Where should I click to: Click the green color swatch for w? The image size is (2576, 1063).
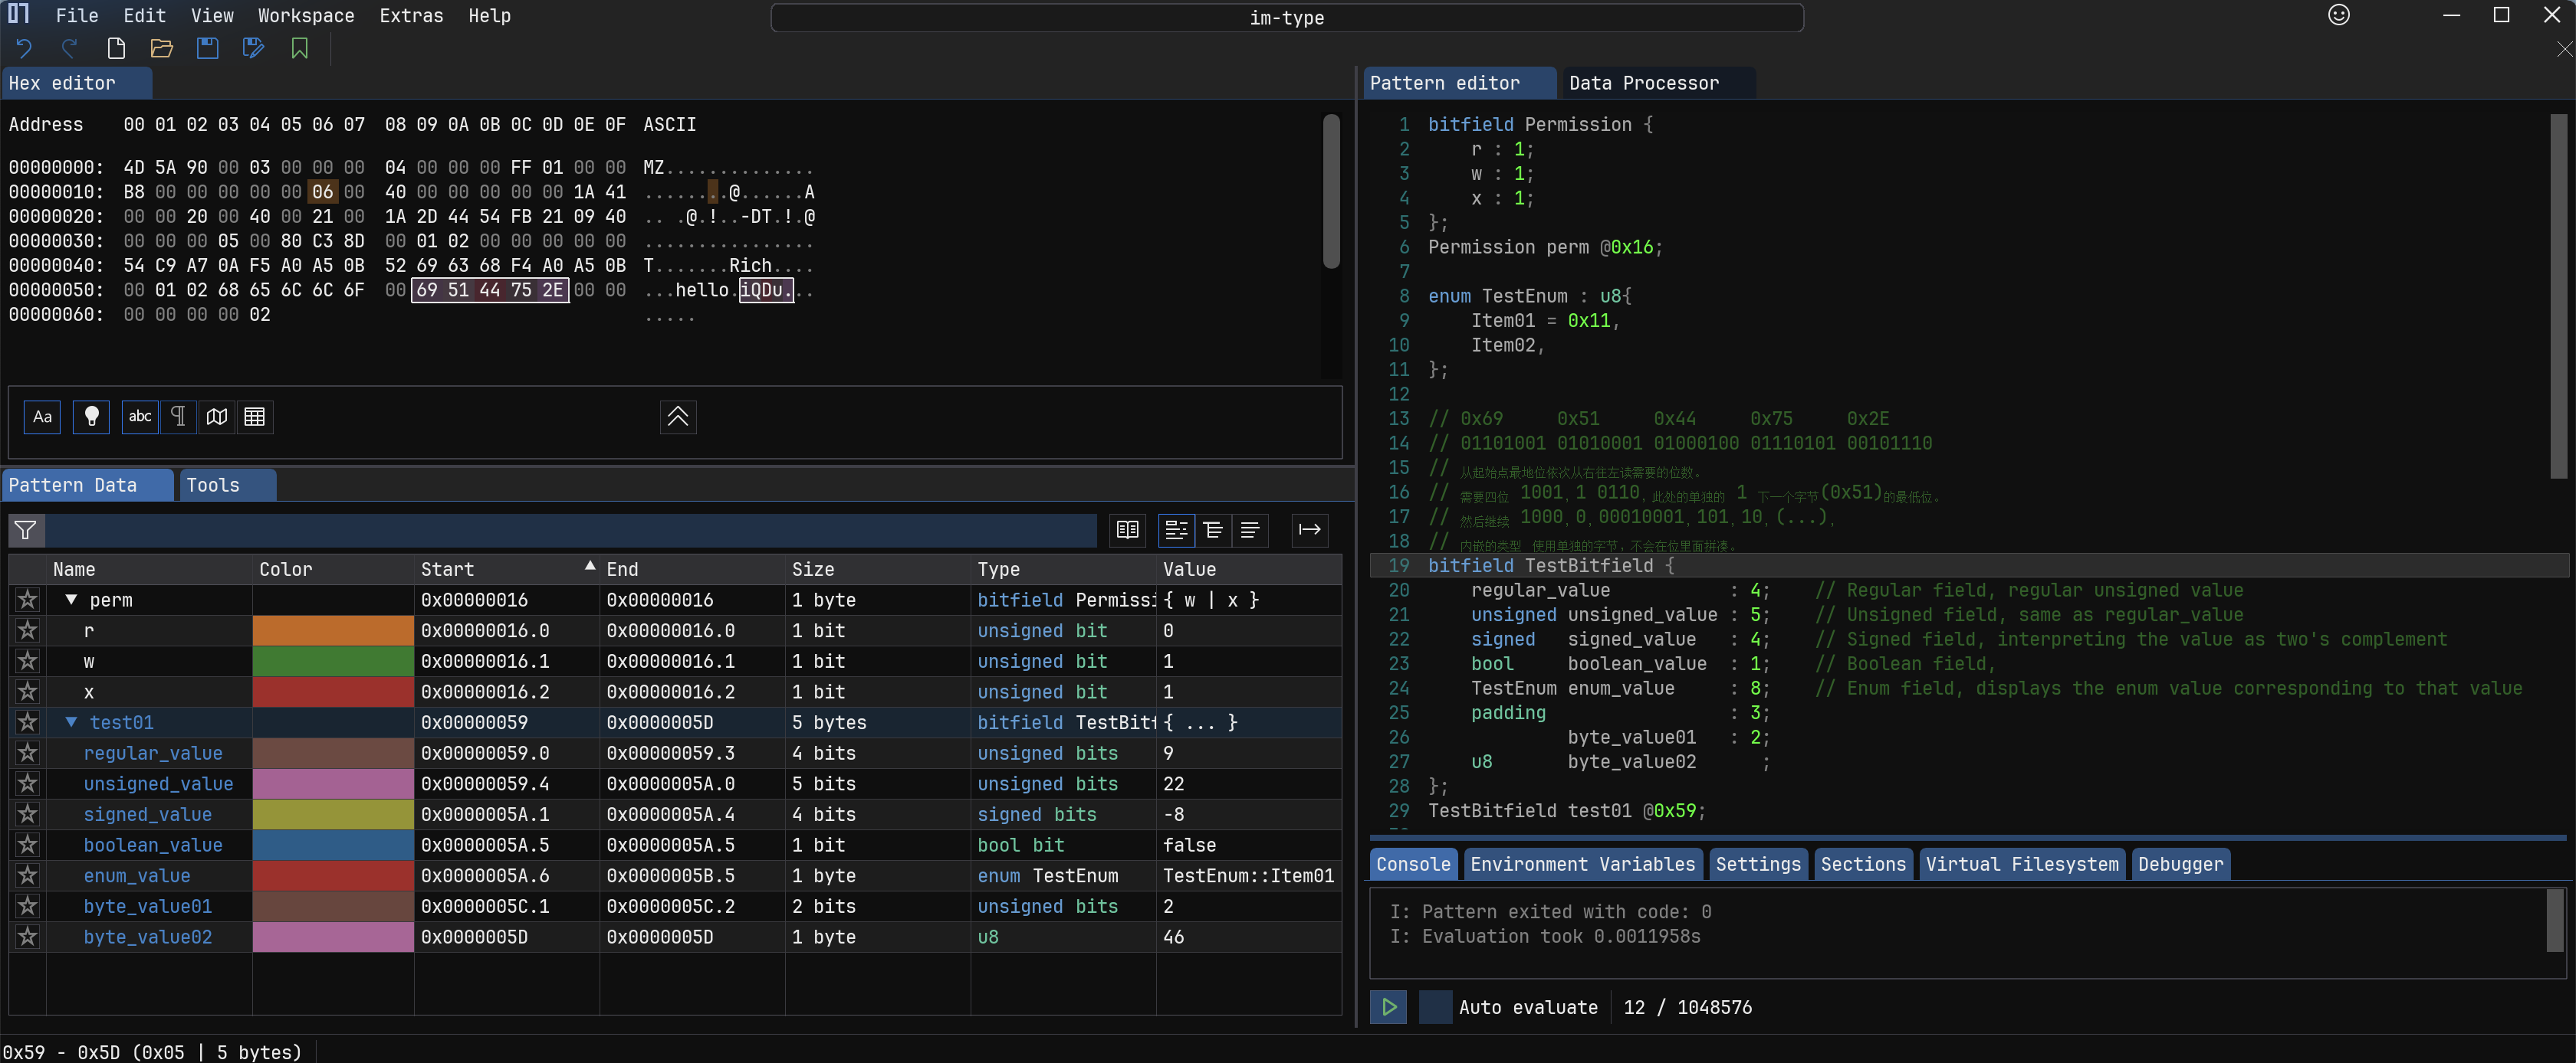333,662
